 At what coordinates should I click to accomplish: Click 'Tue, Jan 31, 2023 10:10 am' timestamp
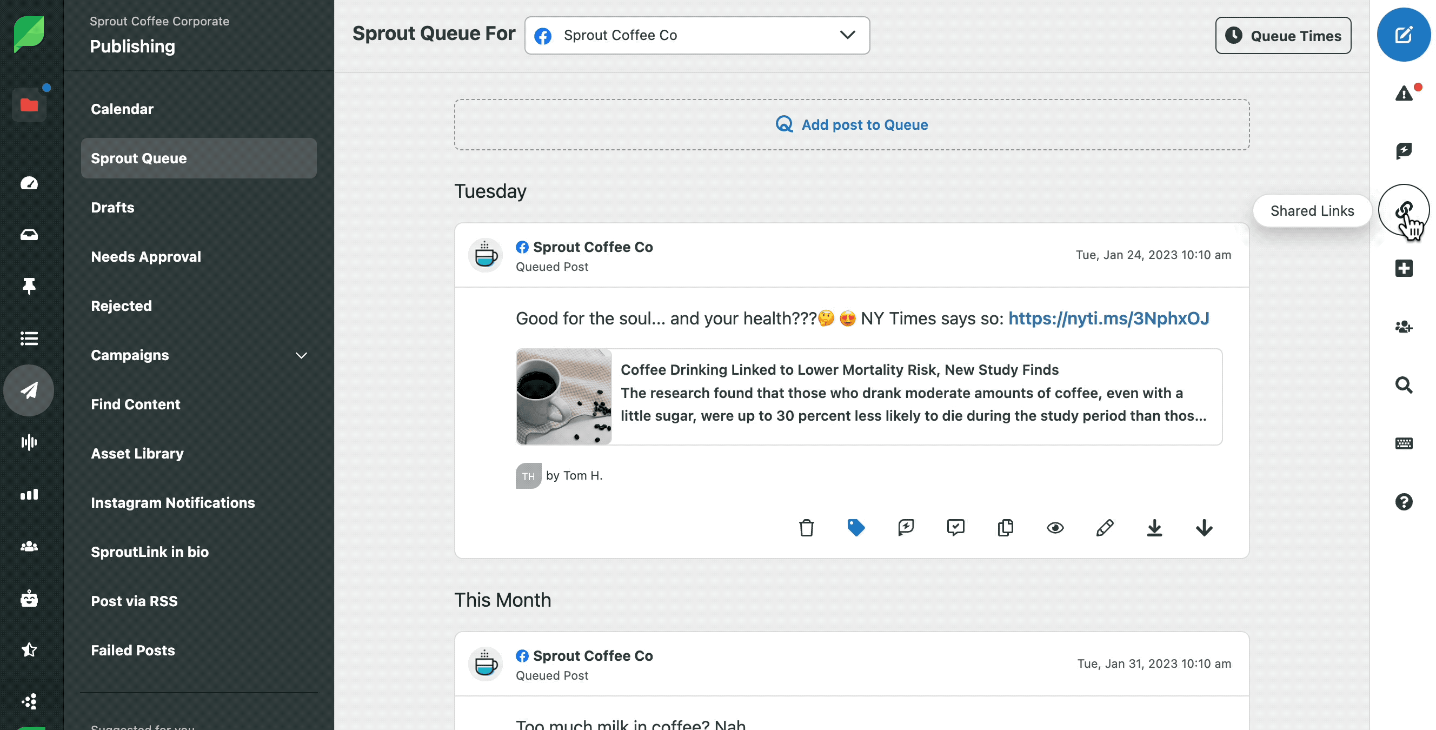pyautogui.click(x=1153, y=663)
